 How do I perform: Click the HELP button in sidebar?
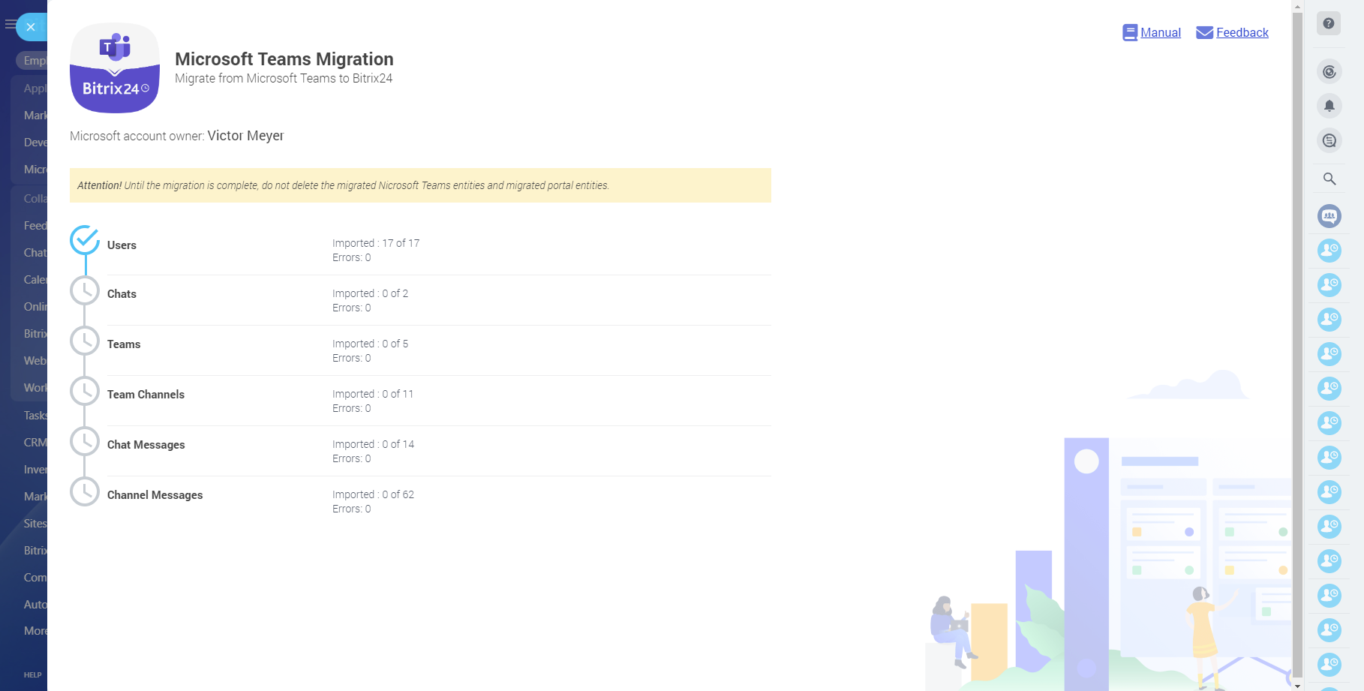[x=32, y=674]
